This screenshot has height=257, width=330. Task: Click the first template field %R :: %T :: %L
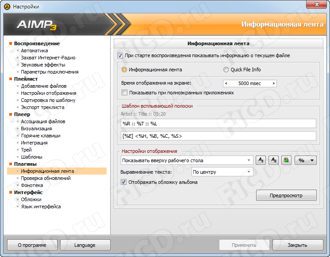219,124
